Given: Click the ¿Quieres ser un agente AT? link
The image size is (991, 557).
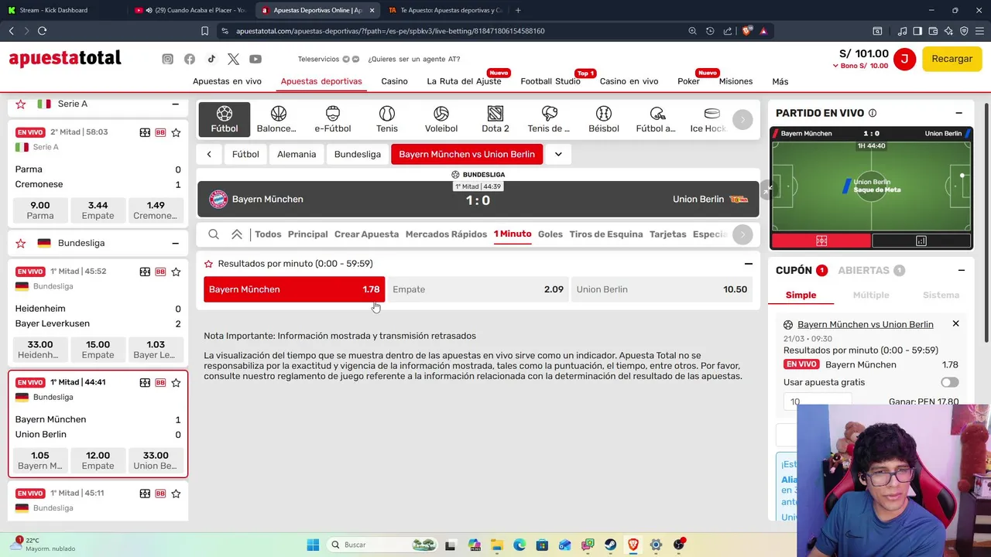Looking at the screenshot, I should click(413, 59).
